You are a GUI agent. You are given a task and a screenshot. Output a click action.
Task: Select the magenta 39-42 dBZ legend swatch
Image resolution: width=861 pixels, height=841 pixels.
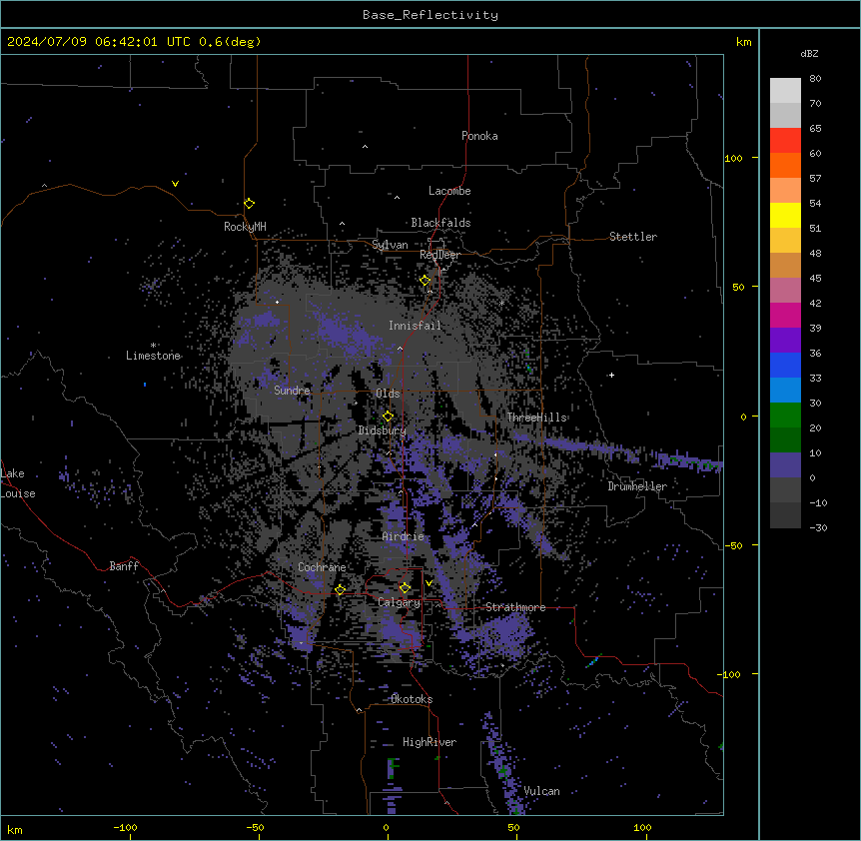click(x=785, y=315)
